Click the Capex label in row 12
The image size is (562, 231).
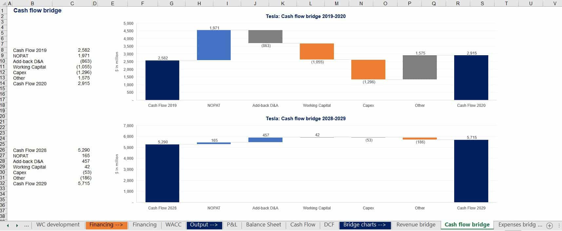click(x=20, y=73)
